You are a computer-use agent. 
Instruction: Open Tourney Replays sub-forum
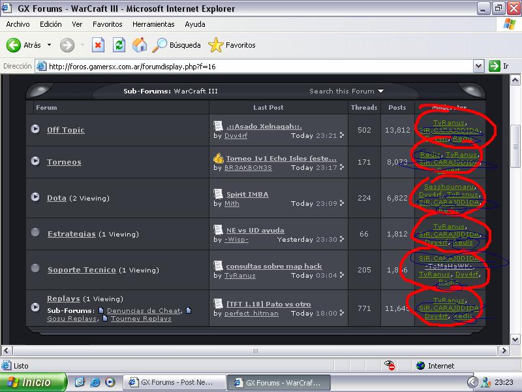pyautogui.click(x=141, y=319)
